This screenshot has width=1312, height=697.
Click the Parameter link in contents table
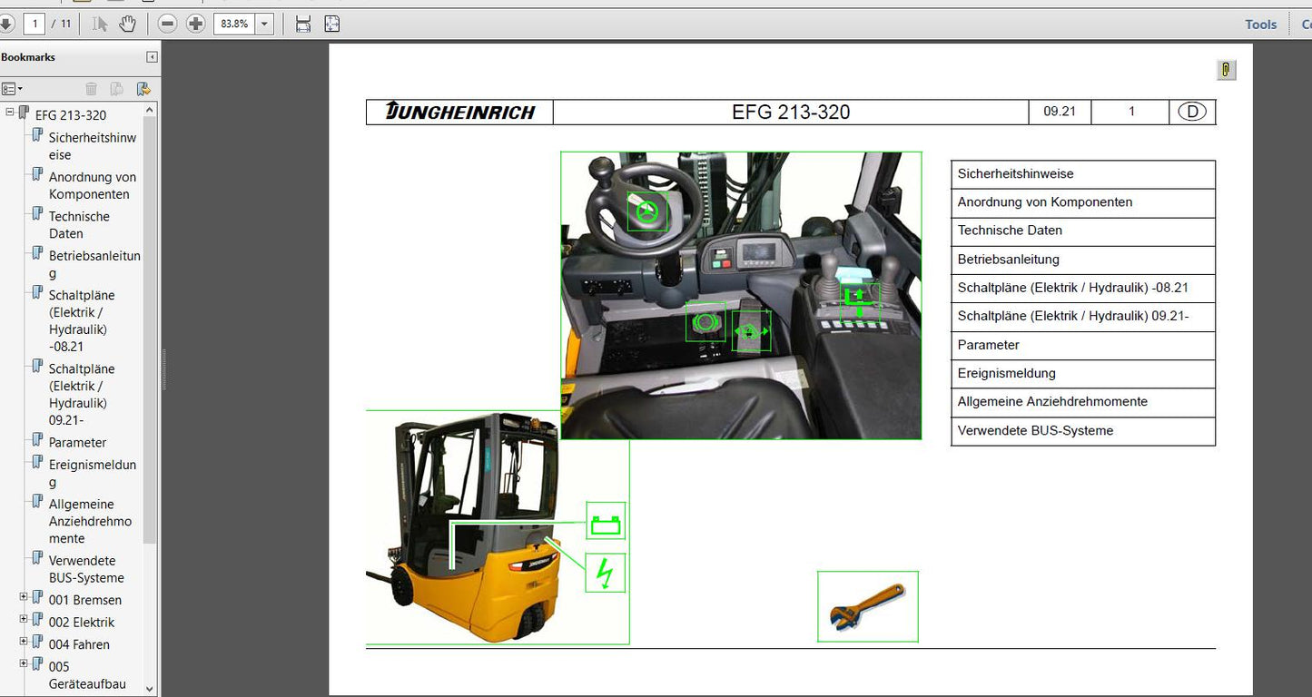click(989, 345)
